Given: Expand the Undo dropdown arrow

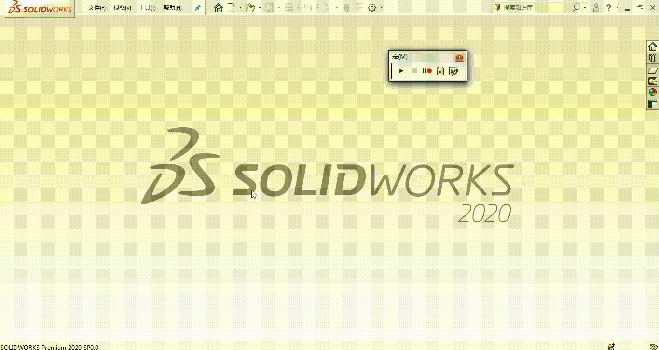Looking at the screenshot, I should point(317,8).
